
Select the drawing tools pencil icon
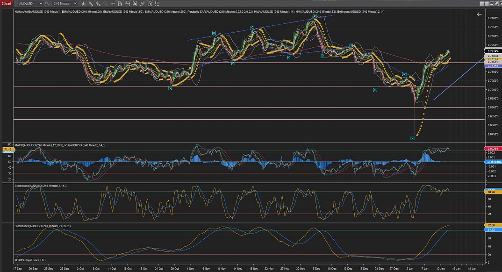point(91,4)
